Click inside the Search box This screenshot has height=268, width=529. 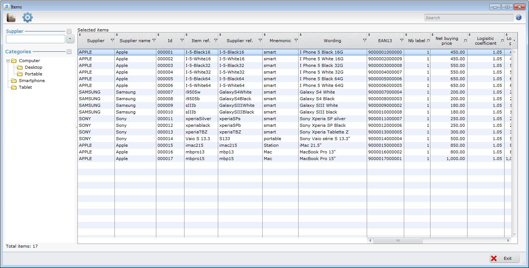pyautogui.click(x=468, y=17)
